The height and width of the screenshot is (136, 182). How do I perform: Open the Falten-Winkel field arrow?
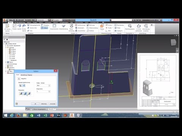click(49, 86)
